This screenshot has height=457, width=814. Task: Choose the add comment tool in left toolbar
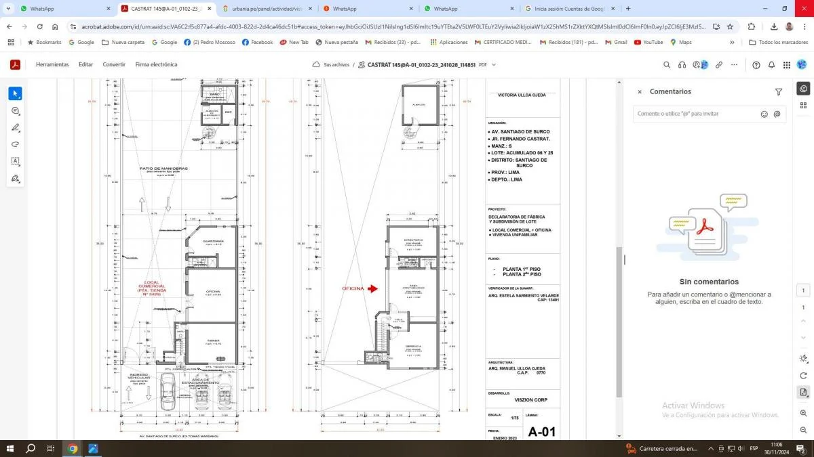click(x=15, y=110)
